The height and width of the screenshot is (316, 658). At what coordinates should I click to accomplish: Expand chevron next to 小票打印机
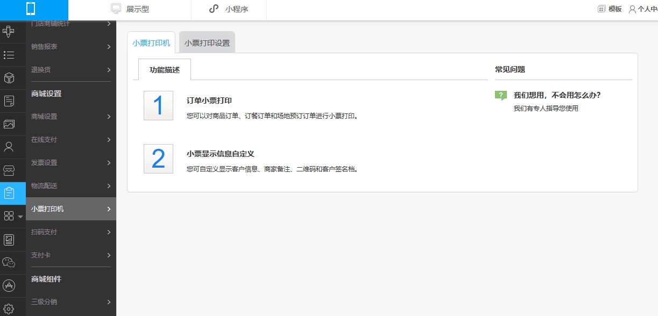[x=109, y=209]
